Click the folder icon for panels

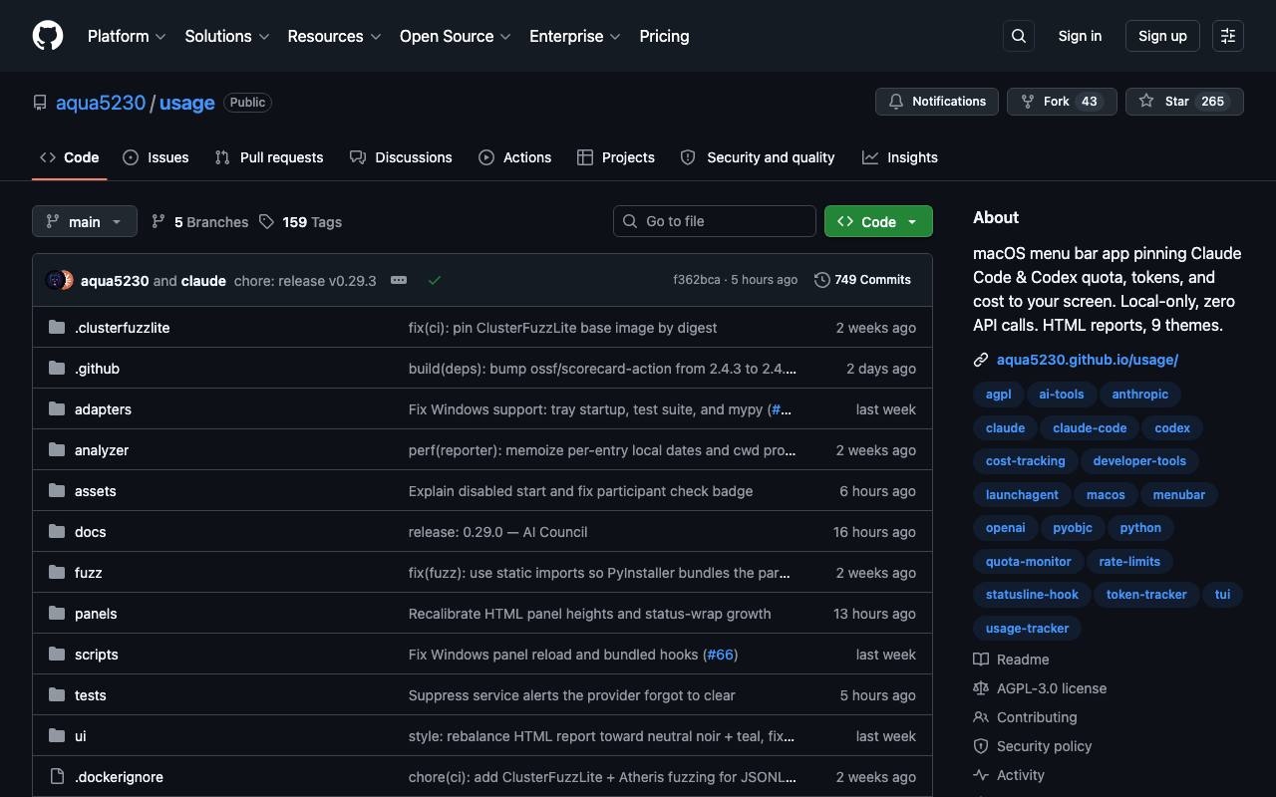pyautogui.click(x=57, y=613)
